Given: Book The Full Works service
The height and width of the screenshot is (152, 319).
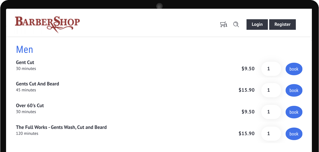Looking at the screenshot, I should click(294, 134).
